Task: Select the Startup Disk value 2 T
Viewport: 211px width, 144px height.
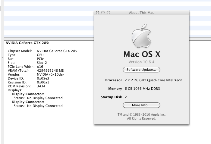Action: click(x=127, y=97)
